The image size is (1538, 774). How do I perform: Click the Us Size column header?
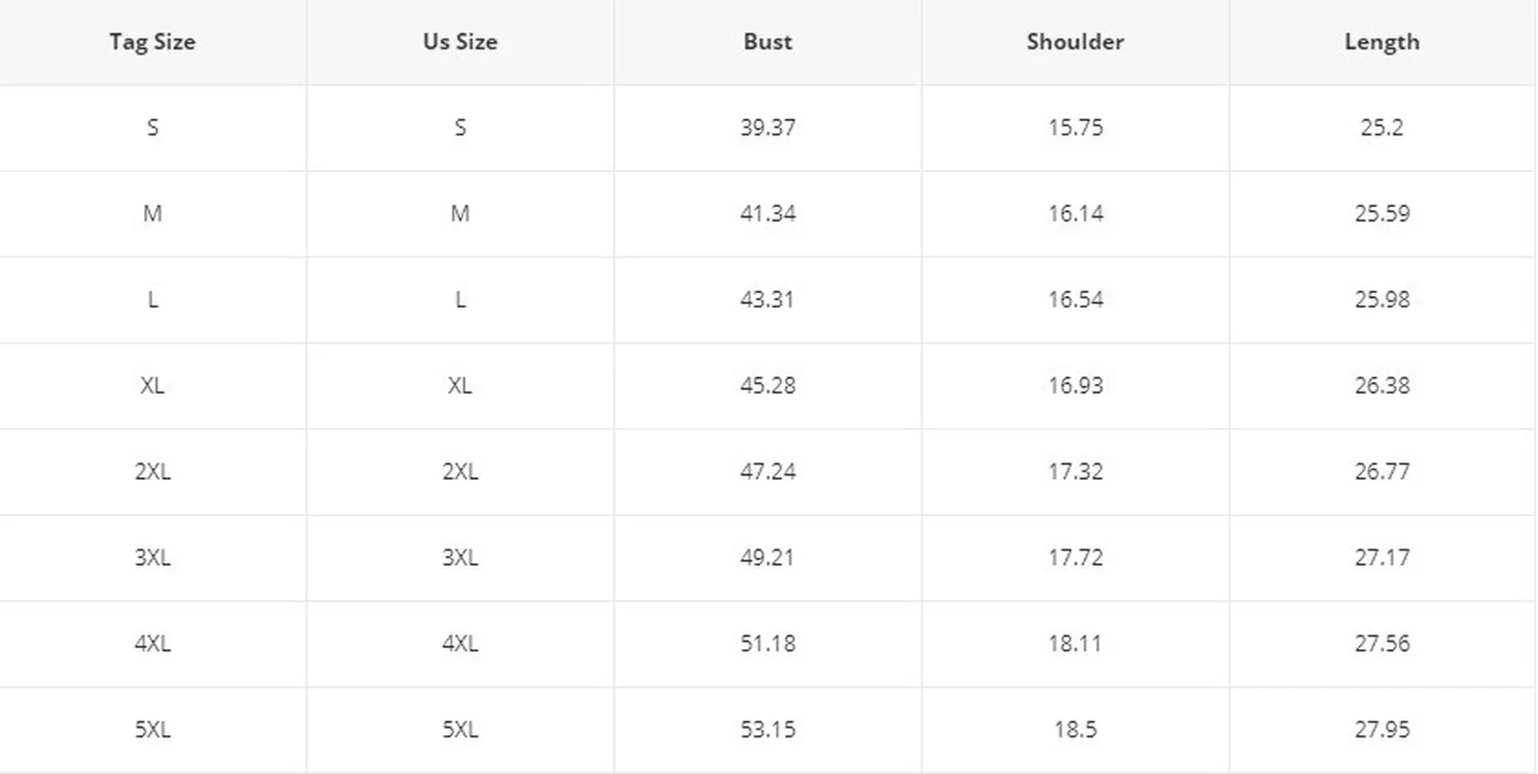tap(460, 42)
